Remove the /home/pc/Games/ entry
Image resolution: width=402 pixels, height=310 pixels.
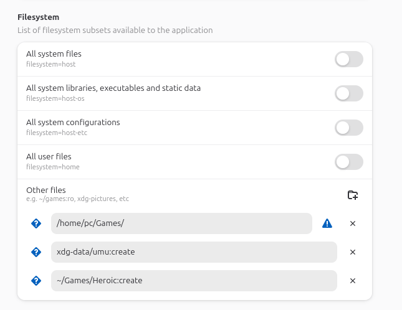coord(353,223)
